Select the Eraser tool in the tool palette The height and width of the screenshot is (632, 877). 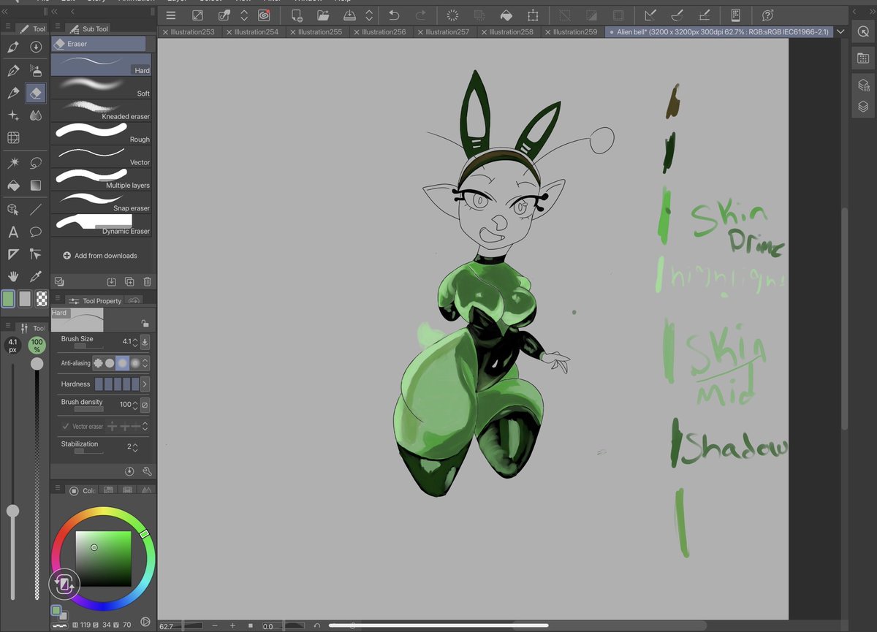[35, 93]
